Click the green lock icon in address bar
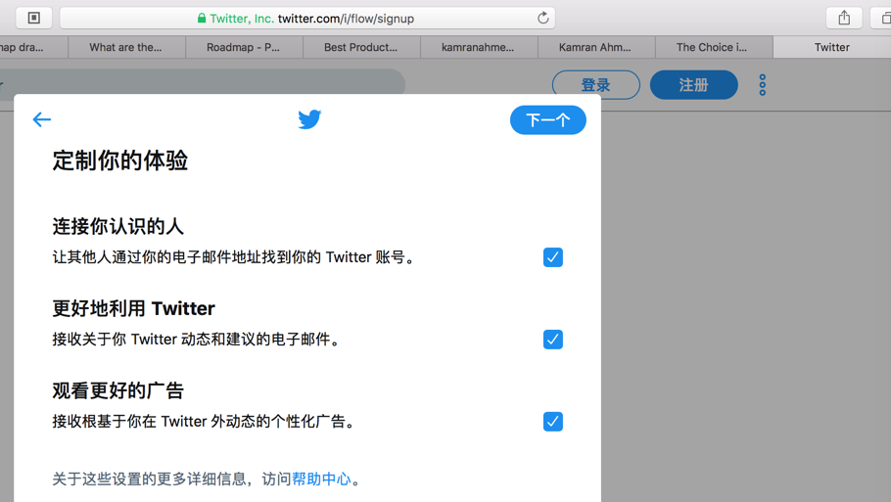The height and width of the screenshot is (502, 891). [201, 19]
